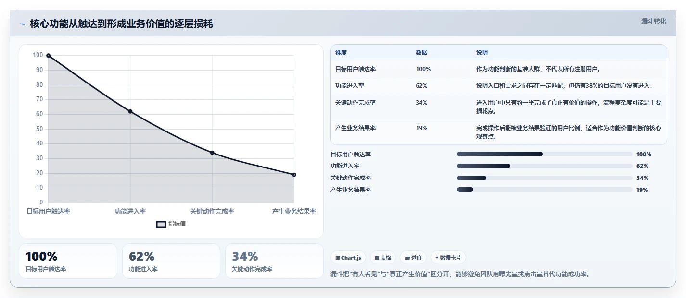Click the 19% value in the table
686x298 pixels.
pyautogui.click(x=421, y=128)
